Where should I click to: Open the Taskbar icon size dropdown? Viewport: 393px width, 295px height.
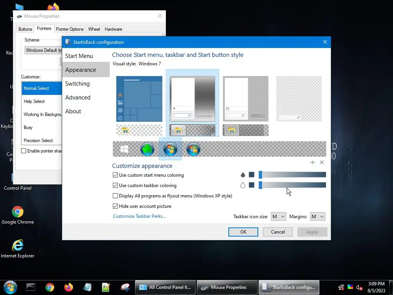278,217
